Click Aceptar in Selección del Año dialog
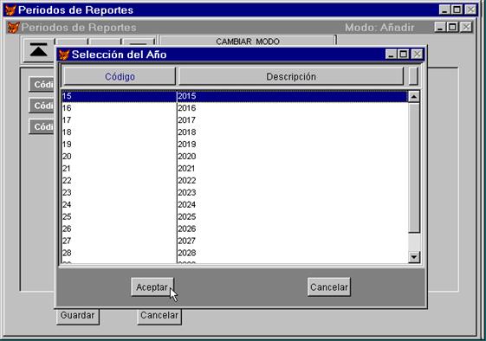The image size is (486, 341). [152, 286]
